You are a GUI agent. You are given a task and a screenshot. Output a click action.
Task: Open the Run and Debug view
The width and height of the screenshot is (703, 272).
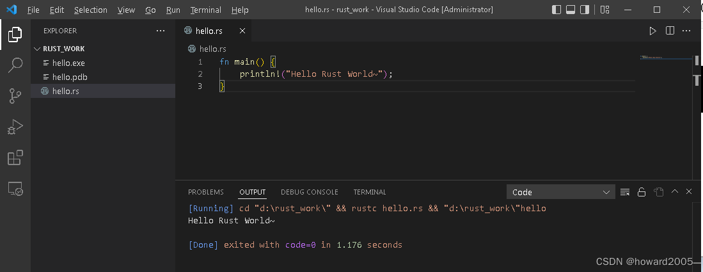[x=15, y=127]
